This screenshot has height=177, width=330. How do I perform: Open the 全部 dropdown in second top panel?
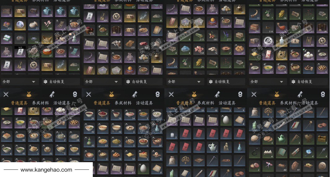(x=102, y=82)
